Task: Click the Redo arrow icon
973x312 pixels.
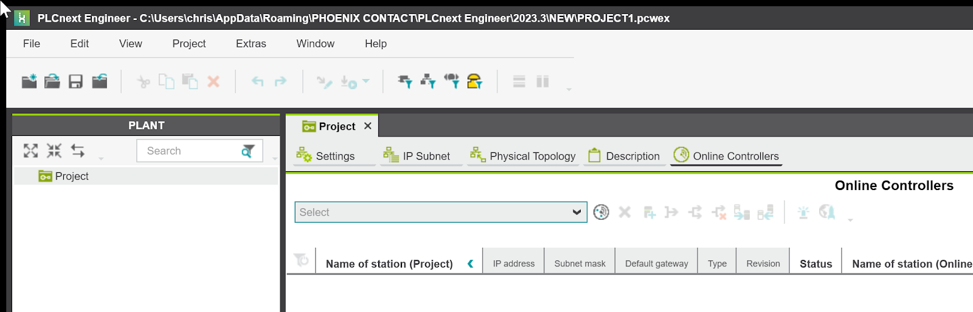Action: [x=280, y=81]
